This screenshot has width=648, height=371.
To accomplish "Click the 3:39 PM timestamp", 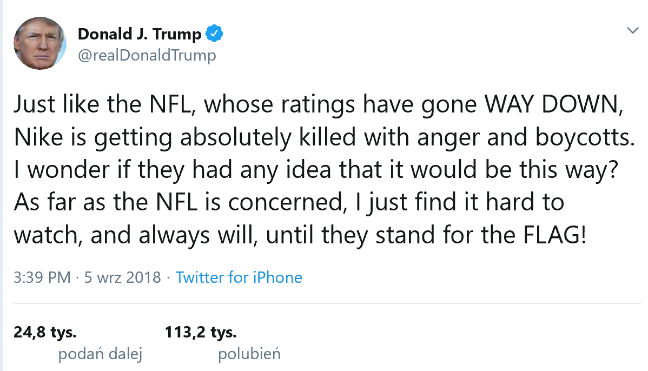I will coord(42,277).
